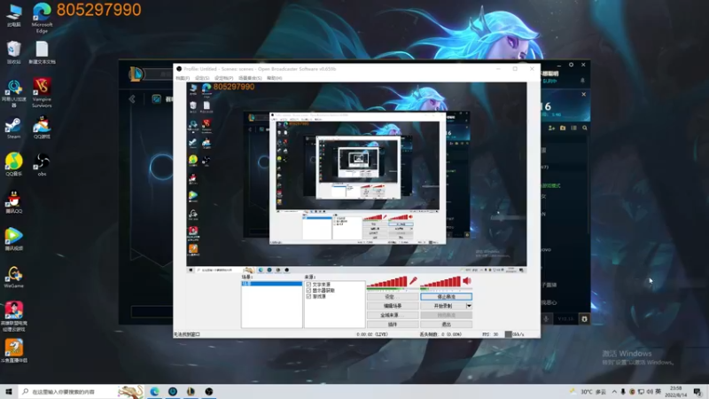This screenshot has height=399, width=709.
Task: Click add friend icon in League sidebar
Action: point(551,128)
